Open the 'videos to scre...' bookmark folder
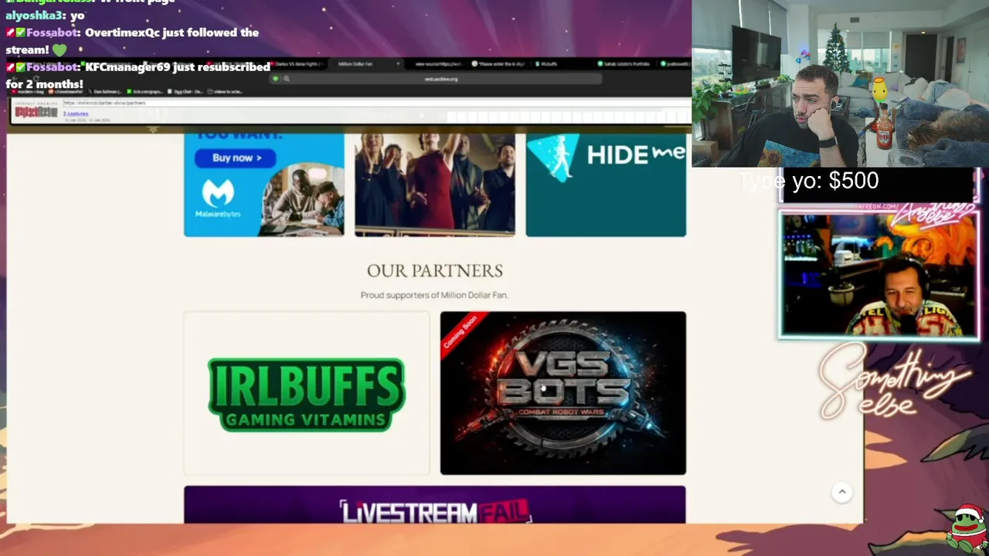The image size is (989, 556). tap(226, 92)
